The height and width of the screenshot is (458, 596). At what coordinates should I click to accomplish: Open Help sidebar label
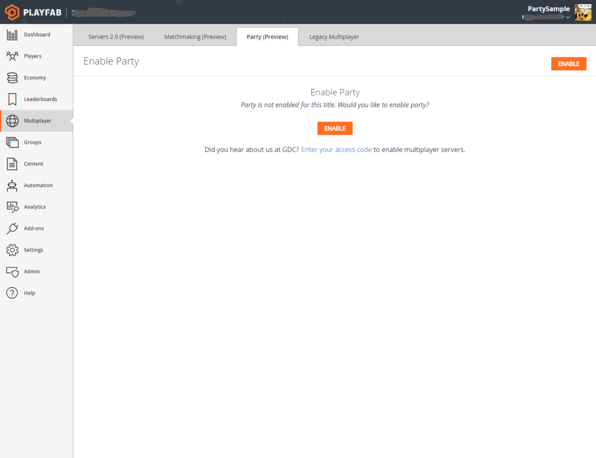[29, 293]
